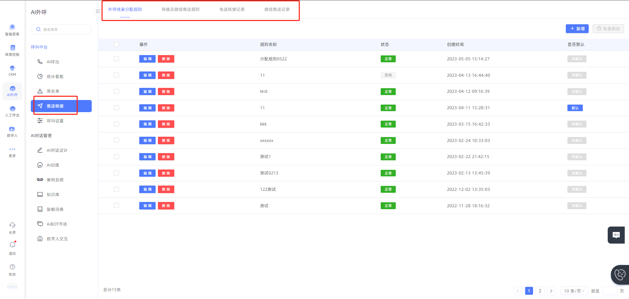The width and height of the screenshot is (629, 299).
Task: Check the checkbox for rule 122测试
Action: coord(116,189)
